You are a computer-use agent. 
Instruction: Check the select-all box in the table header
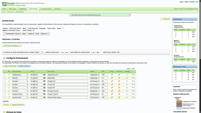(x=5, y=72)
